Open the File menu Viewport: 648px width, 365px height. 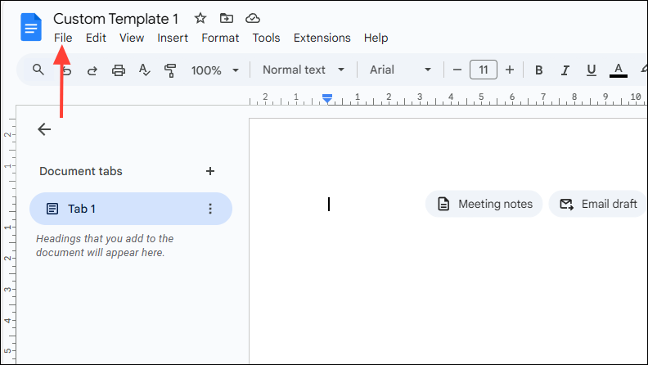63,38
